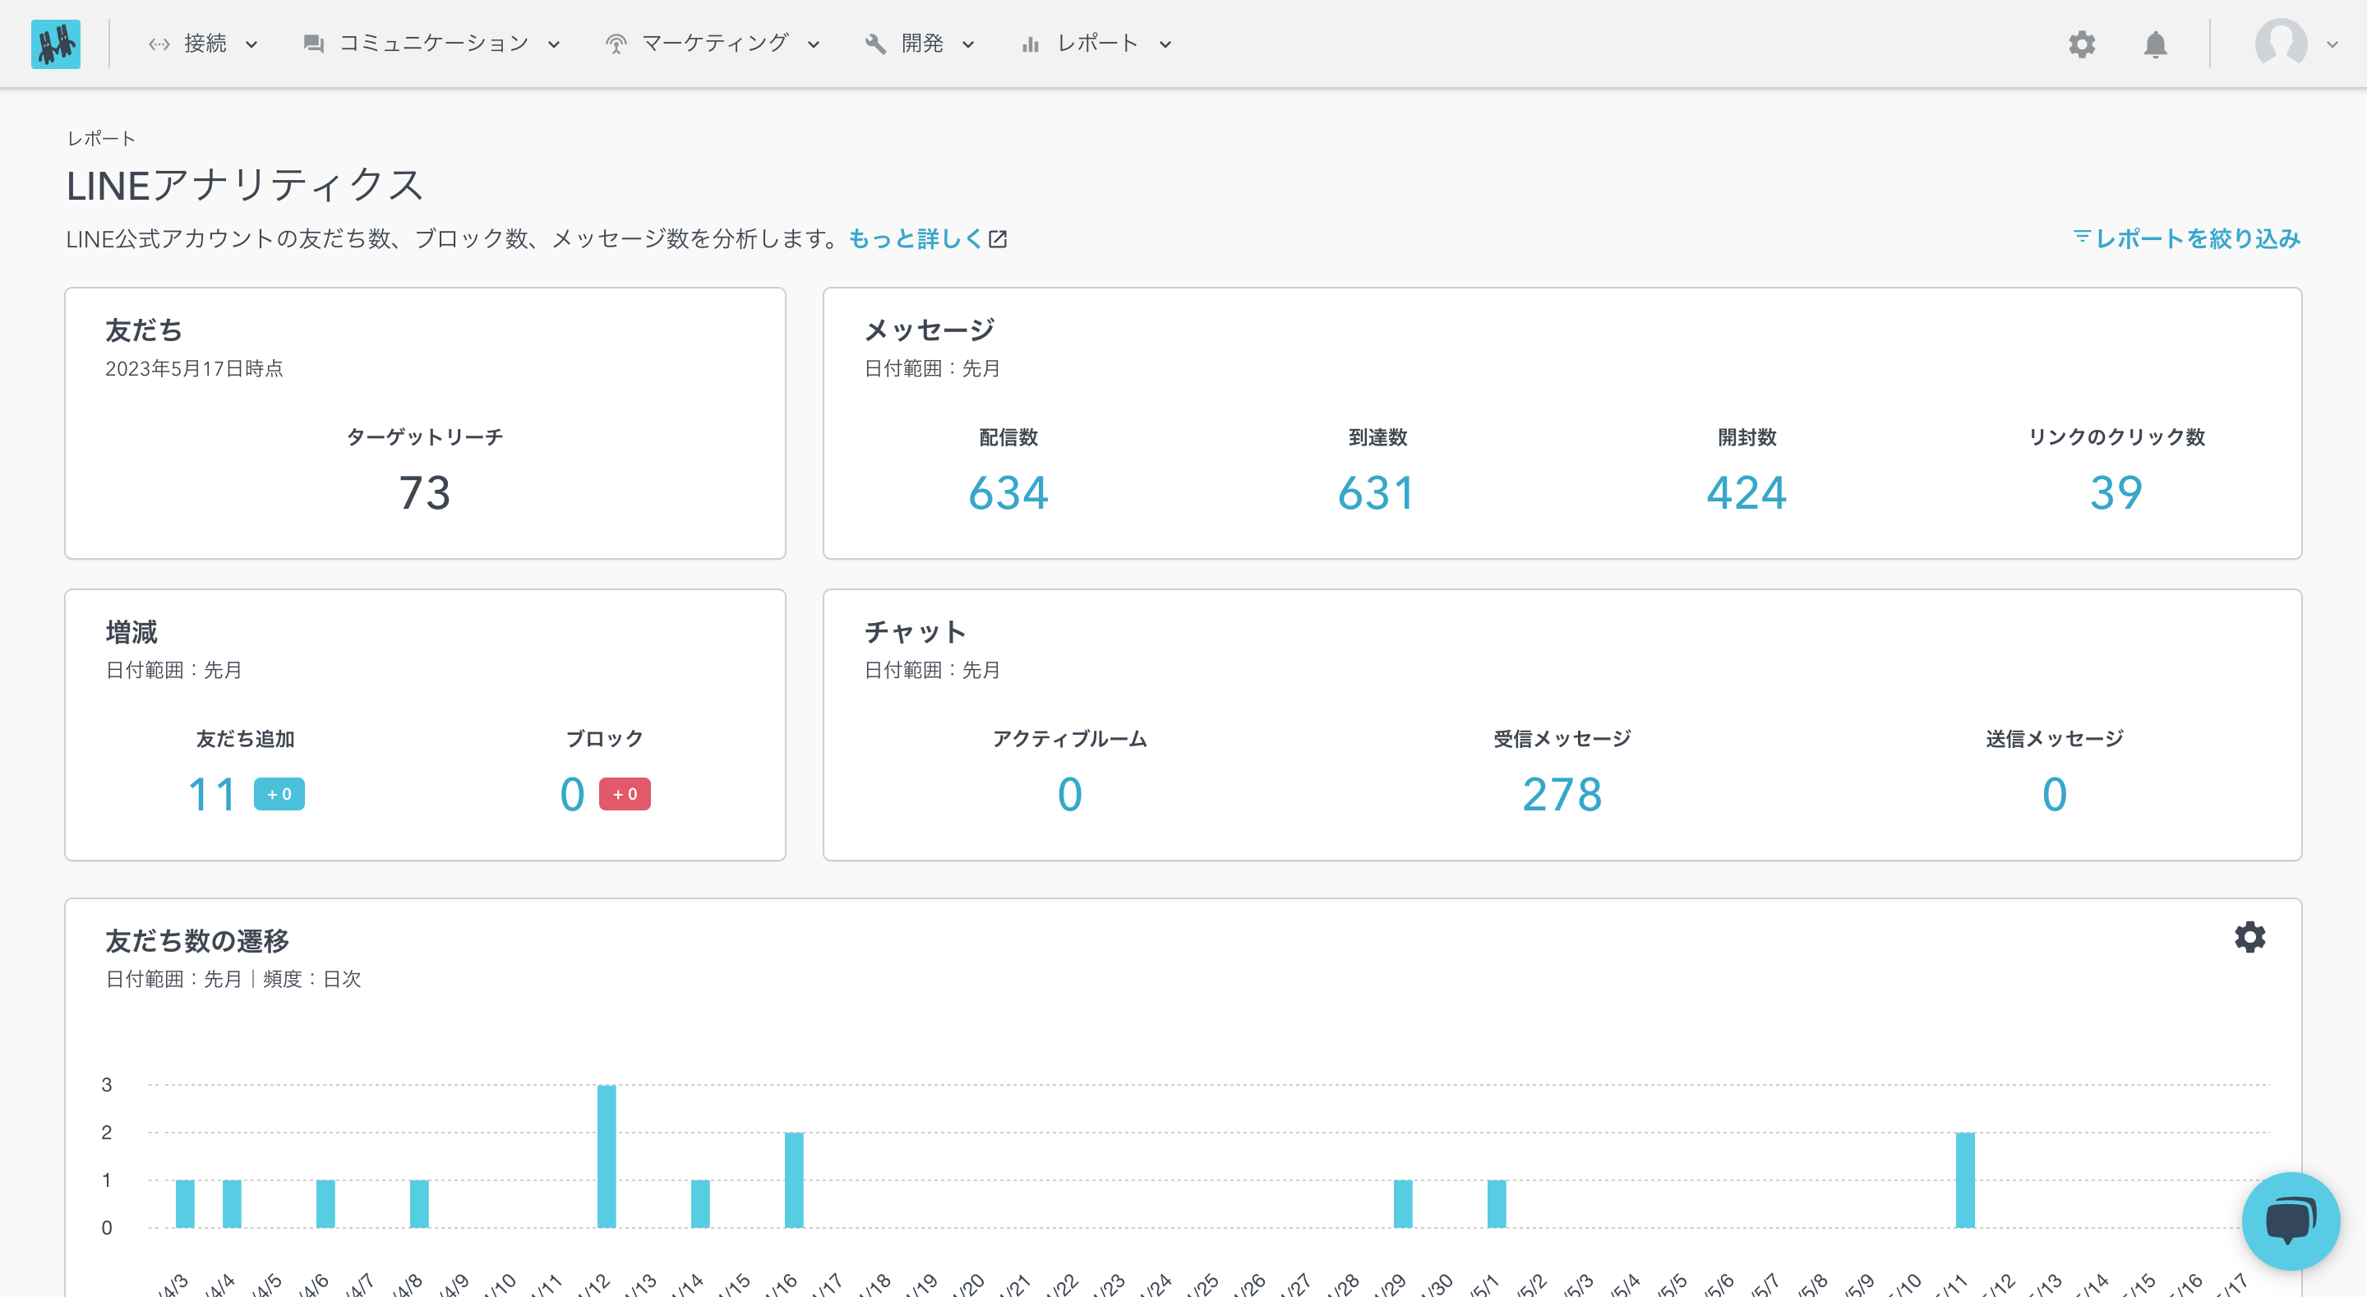Click the 友だち追加 value 11
The width and height of the screenshot is (2367, 1297).
[x=212, y=794]
